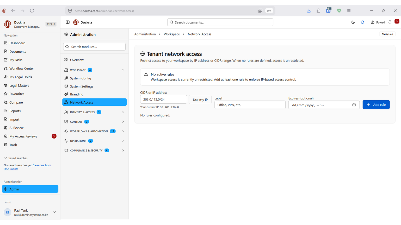Focus Search documents field
The width and height of the screenshot is (401, 225).
220,22
